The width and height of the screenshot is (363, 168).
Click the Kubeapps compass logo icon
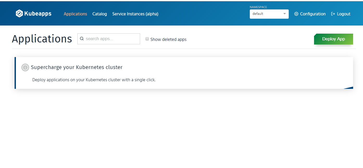point(19,14)
